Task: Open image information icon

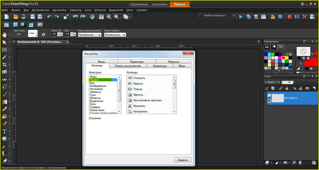Action: point(92,17)
